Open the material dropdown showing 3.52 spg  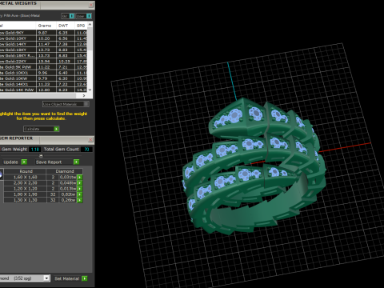[x=46, y=278]
